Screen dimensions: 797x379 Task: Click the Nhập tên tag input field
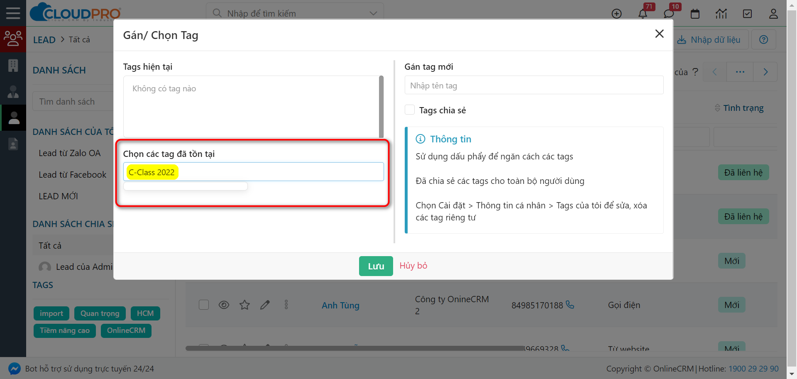pos(534,85)
